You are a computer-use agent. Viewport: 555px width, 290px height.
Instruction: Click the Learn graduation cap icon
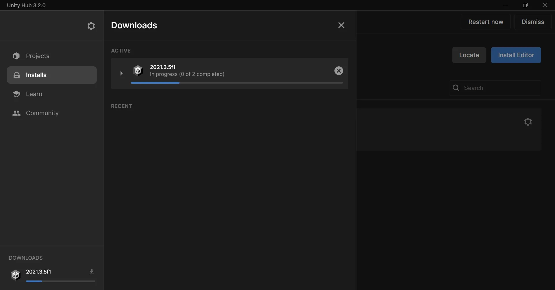pyautogui.click(x=16, y=94)
